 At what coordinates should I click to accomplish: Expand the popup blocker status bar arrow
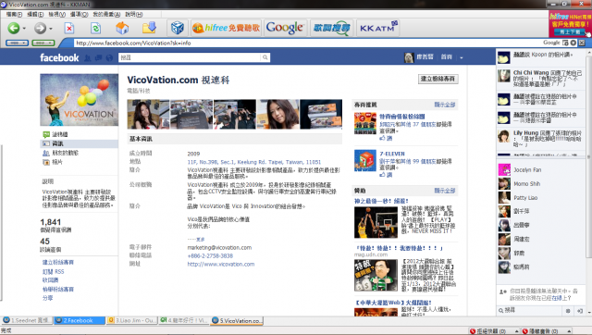[516, 331]
